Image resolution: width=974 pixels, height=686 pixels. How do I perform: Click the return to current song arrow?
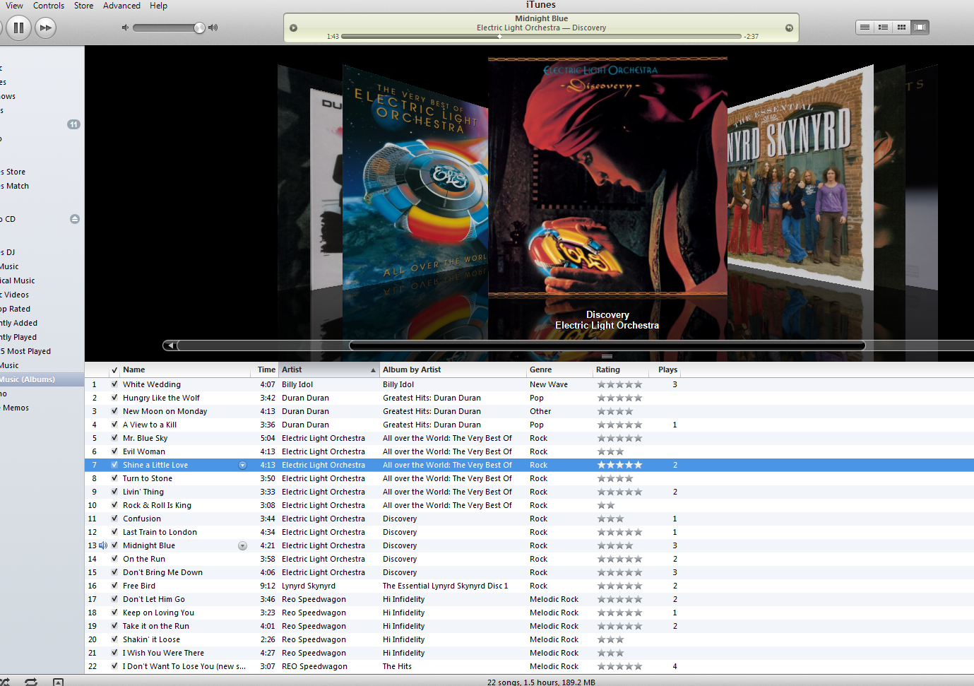(x=789, y=28)
